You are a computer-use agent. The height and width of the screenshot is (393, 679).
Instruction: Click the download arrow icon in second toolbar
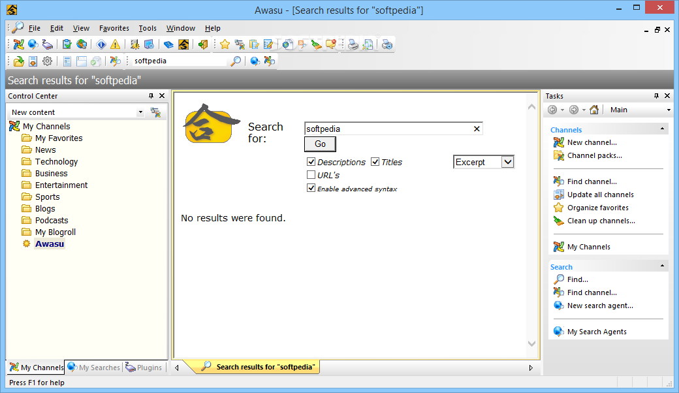33,61
